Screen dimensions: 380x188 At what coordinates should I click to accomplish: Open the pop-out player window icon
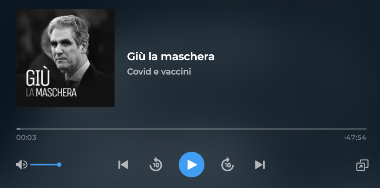coord(362,165)
